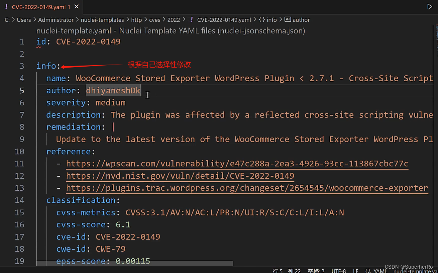
Task: Click the author symbol breadcrumb
Action: (x=301, y=20)
